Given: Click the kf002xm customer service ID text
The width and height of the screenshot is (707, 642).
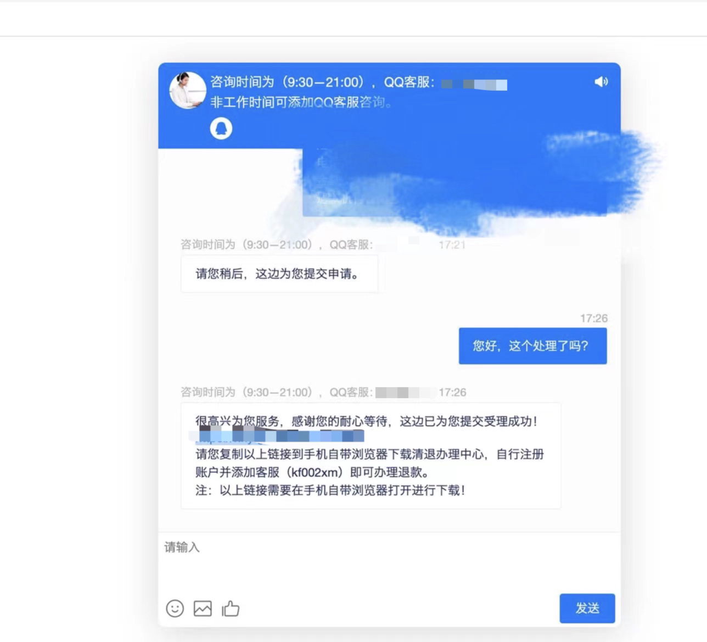Looking at the screenshot, I should tap(315, 472).
